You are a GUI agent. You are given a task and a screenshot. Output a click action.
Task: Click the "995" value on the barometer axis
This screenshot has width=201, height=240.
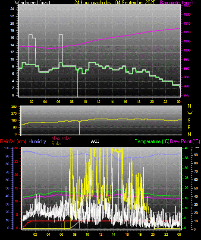pyautogui.click(x=186, y=59)
